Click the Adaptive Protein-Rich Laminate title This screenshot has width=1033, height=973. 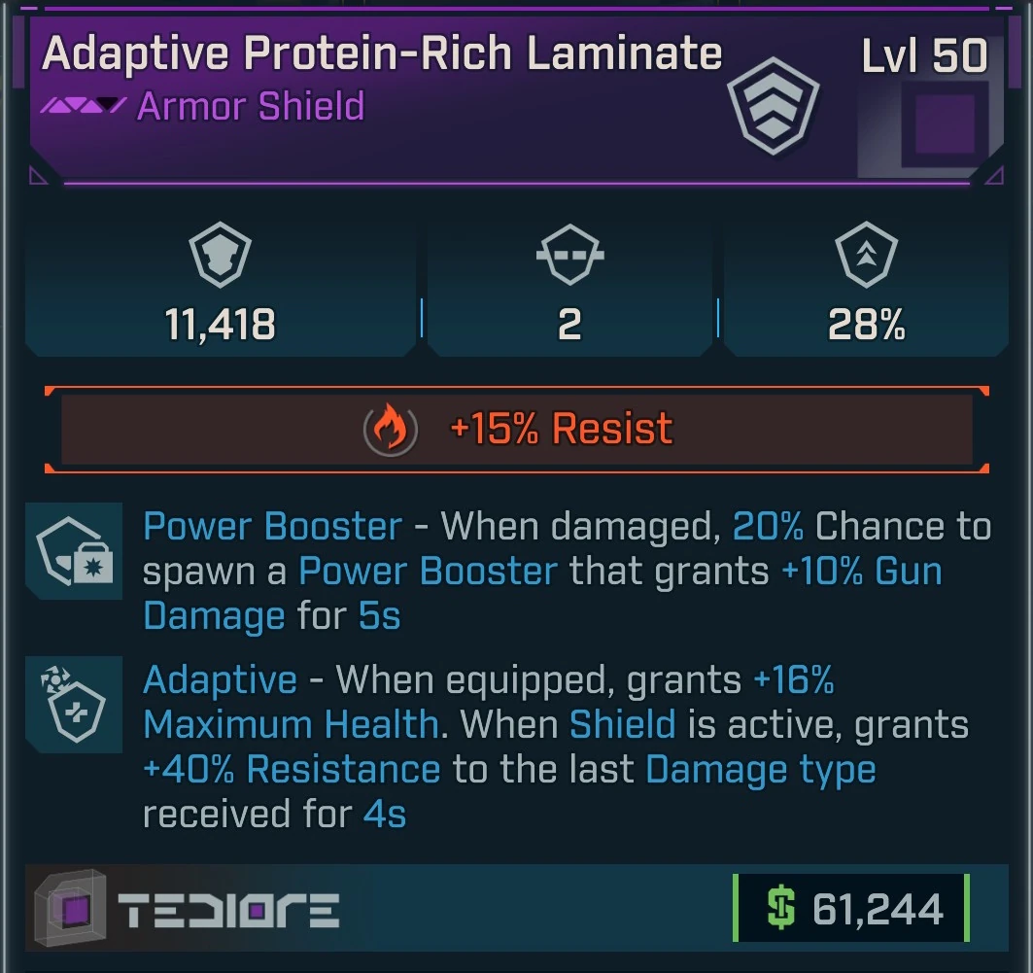(x=382, y=54)
